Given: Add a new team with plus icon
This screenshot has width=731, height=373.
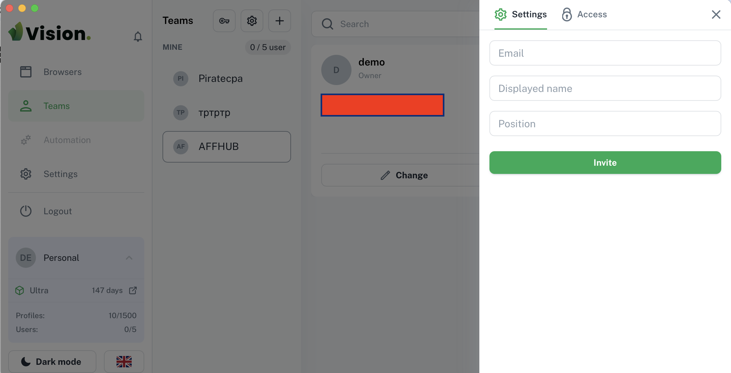Looking at the screenshot, I should point(280,21).
